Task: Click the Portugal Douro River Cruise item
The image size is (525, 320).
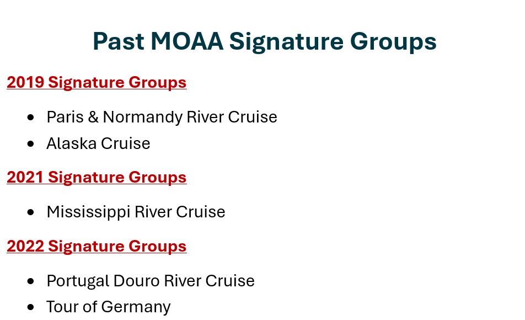Action: pos(151,281)
